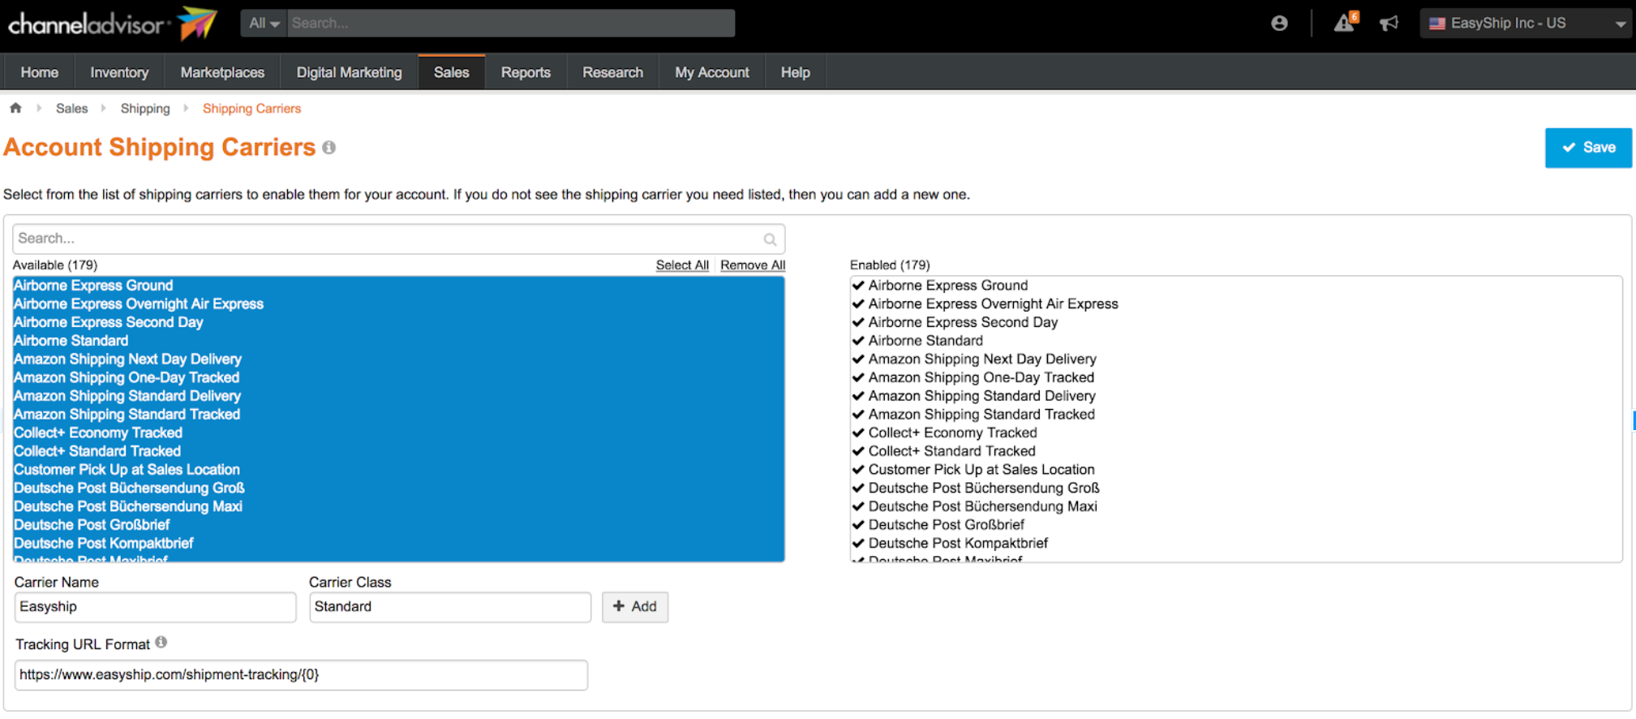The height and width of the screenshot is (719, 1636).
Task: Click info icon next to Account Shipping Carriers
Action: (x=328, y=148)
